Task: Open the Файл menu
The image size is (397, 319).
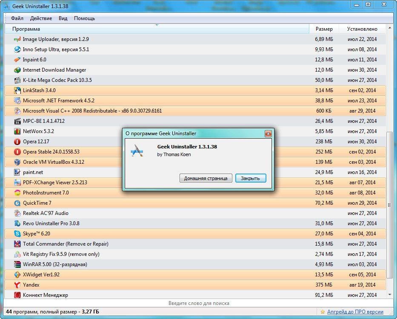Action: point(17,18)
